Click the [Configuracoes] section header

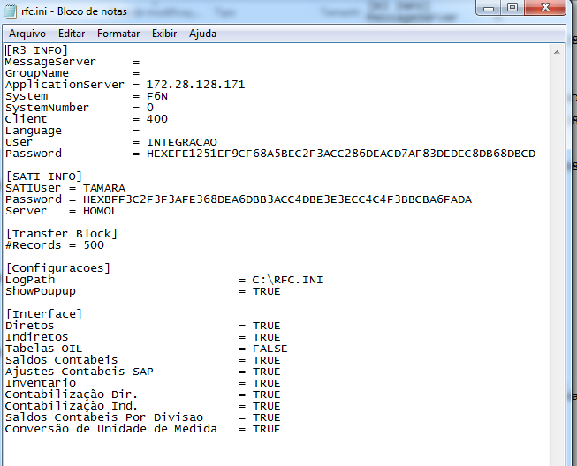tap(57, 268)
